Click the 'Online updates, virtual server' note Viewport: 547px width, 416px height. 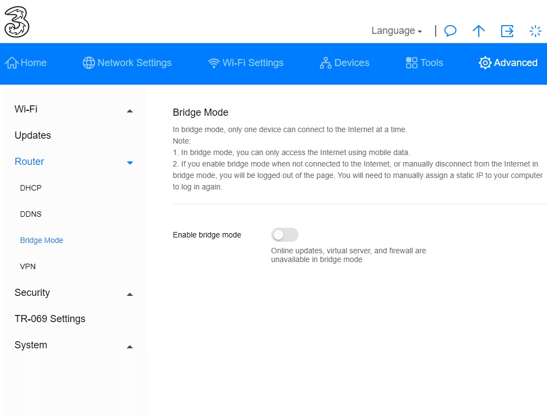(x=348, y=255)
